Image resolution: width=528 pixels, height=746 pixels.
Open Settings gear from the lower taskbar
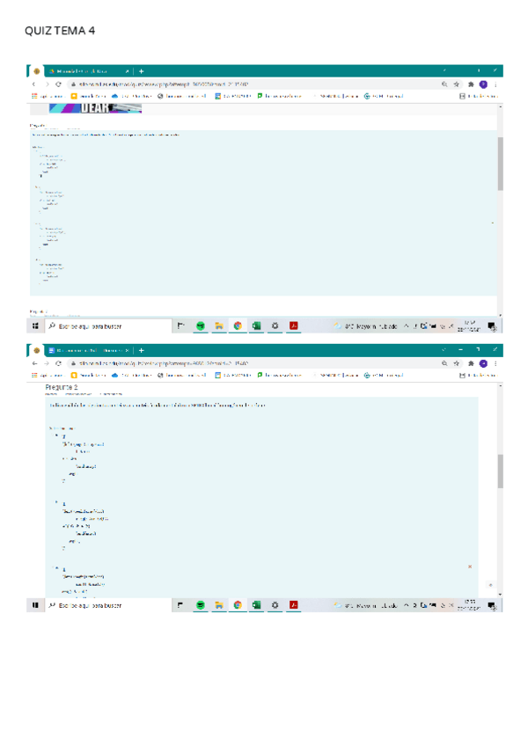pyautogui.click(x=275, y=605)
